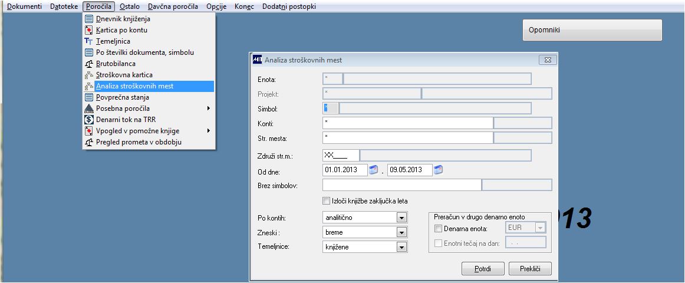This screenshot has height=283, width=685.
Task: Confirm with the Potrdi button
Action: [483, 269]
